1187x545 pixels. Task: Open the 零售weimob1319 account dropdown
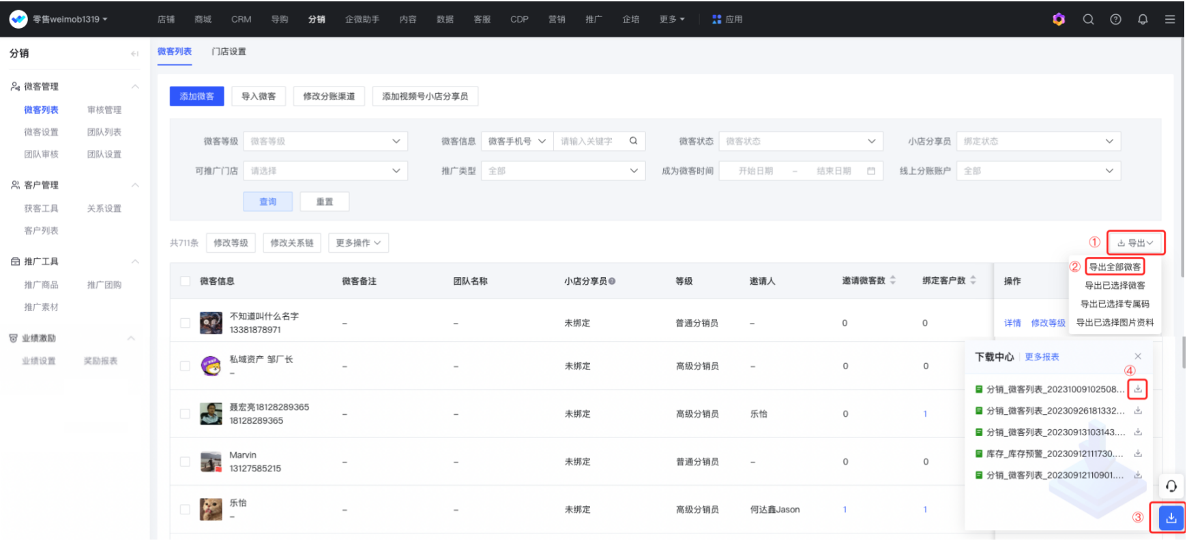70,19
